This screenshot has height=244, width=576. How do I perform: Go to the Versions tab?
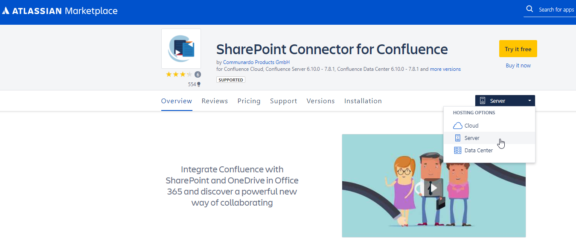coord(320,101)
